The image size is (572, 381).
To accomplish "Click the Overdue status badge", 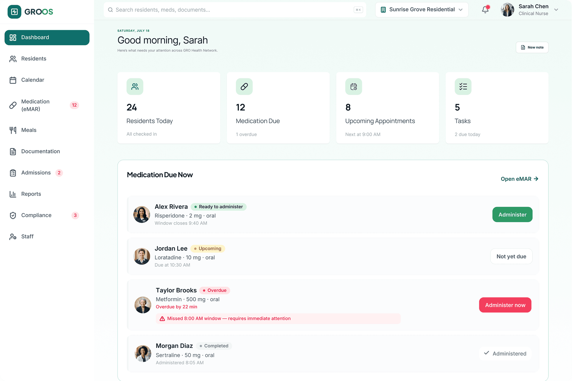I will (215, 290).
